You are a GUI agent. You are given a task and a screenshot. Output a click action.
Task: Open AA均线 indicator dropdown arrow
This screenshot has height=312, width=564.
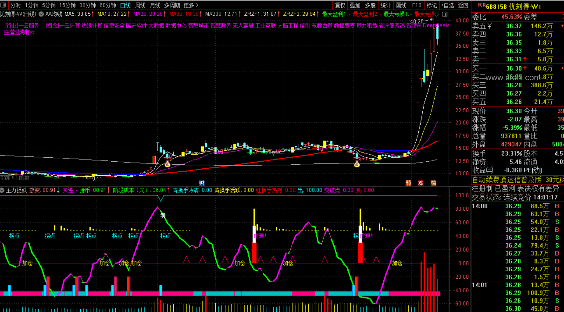coord(41,14)
